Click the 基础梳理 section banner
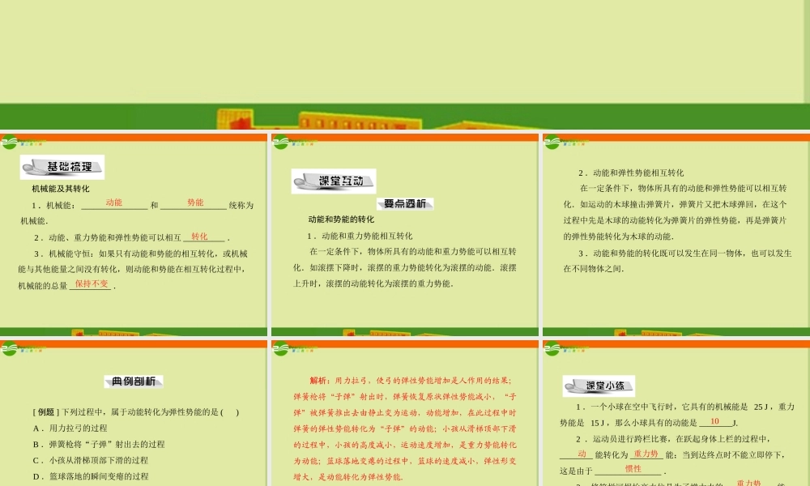This screenshot has width=810, height=486. 62,167
